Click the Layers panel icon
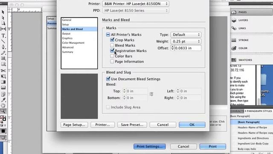This screenshot has height=154, width=273. pyautogui.click(x=234, y=20)
